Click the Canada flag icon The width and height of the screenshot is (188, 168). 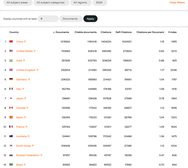click(11, 108)
